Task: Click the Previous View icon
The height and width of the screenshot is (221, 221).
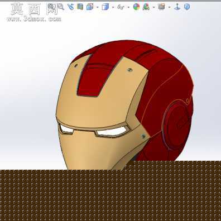Action: tap(70, 7)
